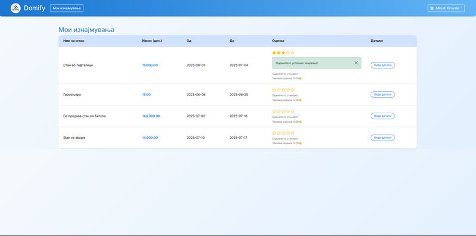This screenshot has width=476, height=236.
Task: Give Гарсоњера a four-star rating
Action: coord(288,90)
